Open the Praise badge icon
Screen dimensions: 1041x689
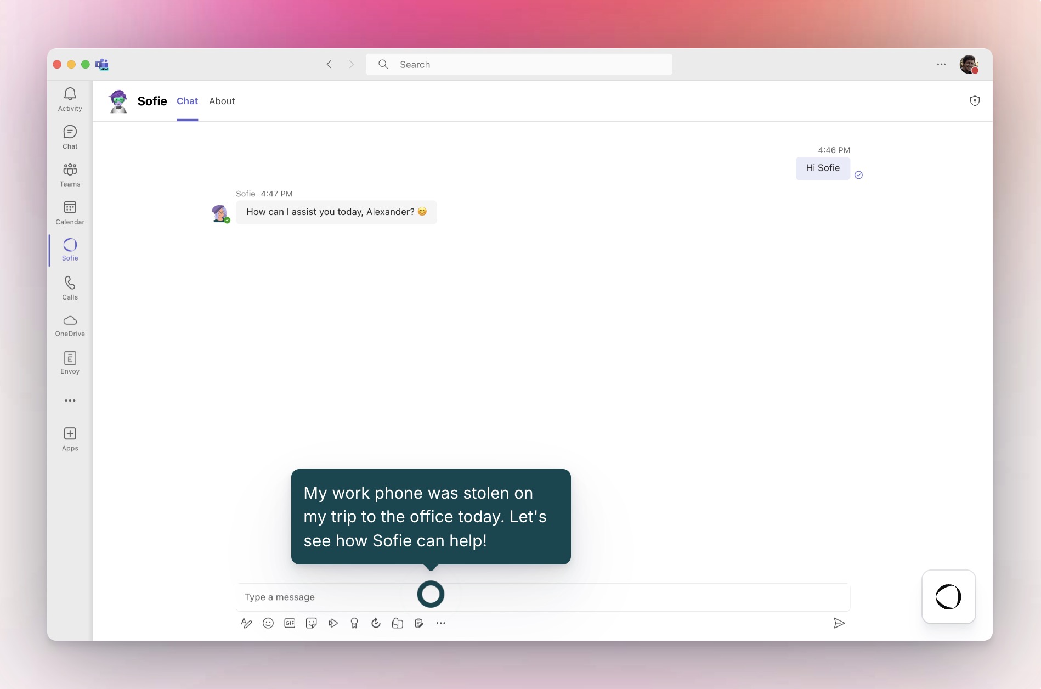[354, 623]
